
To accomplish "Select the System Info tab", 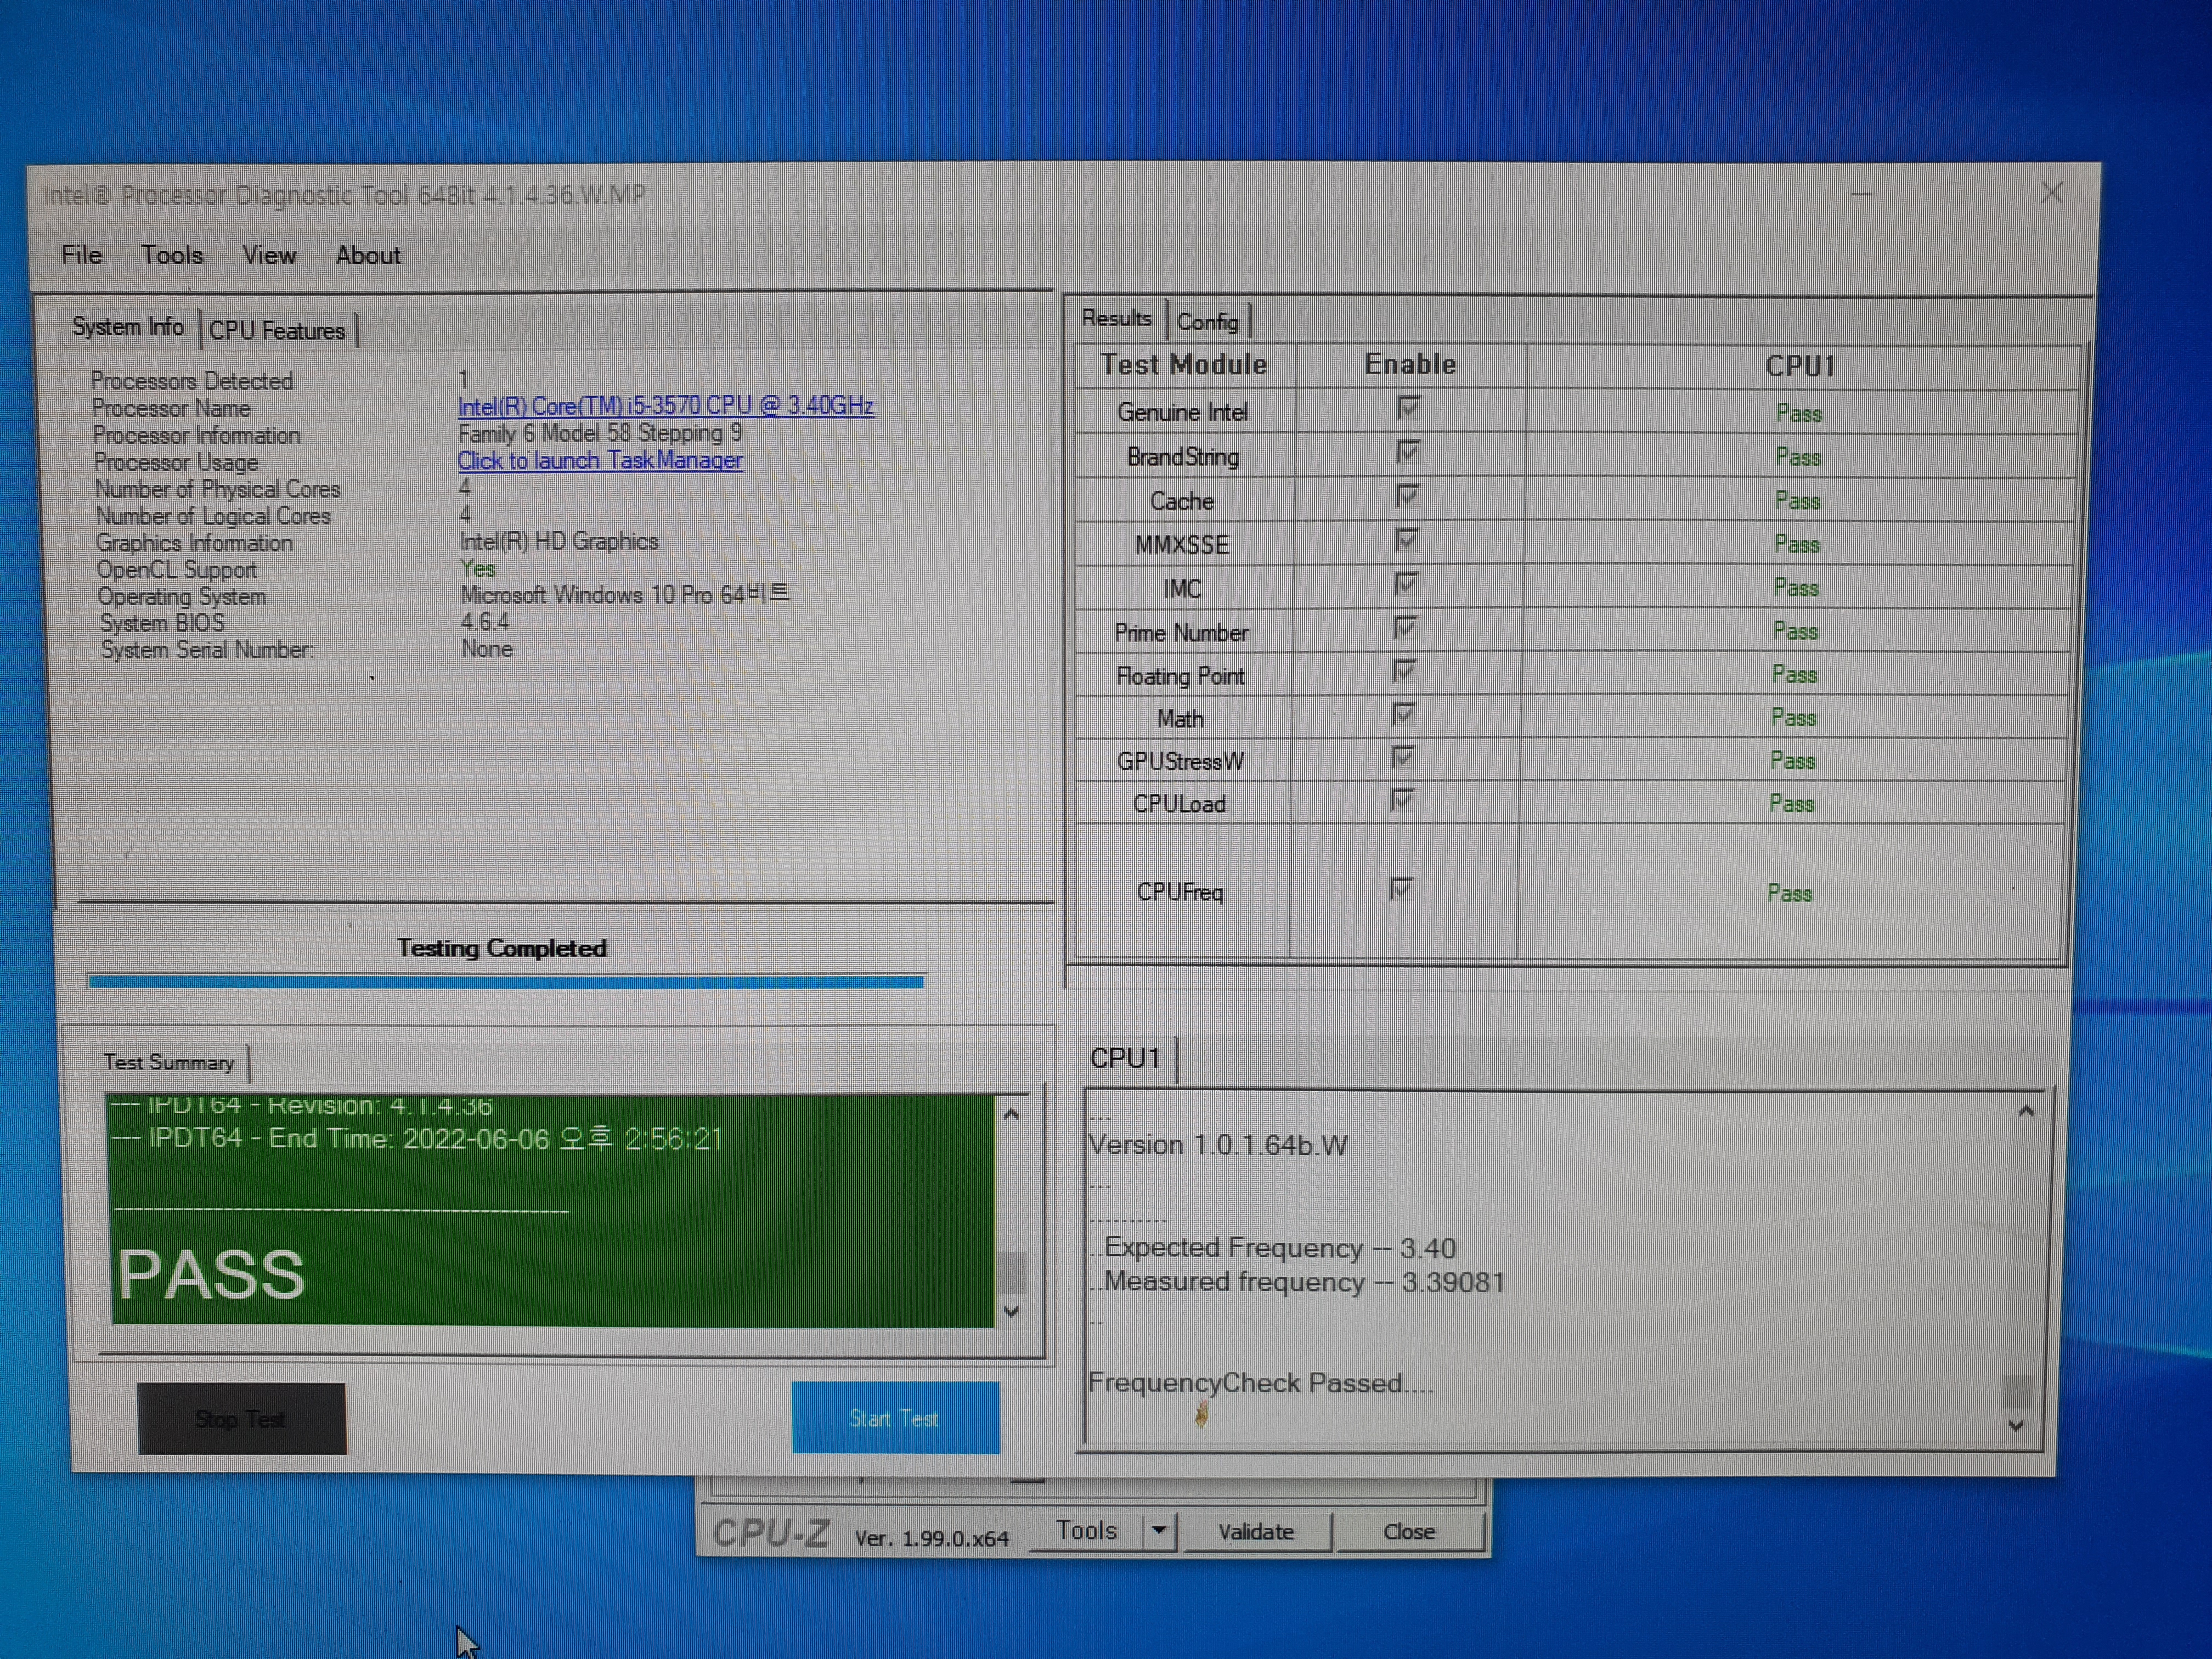I will click(128, 327).
